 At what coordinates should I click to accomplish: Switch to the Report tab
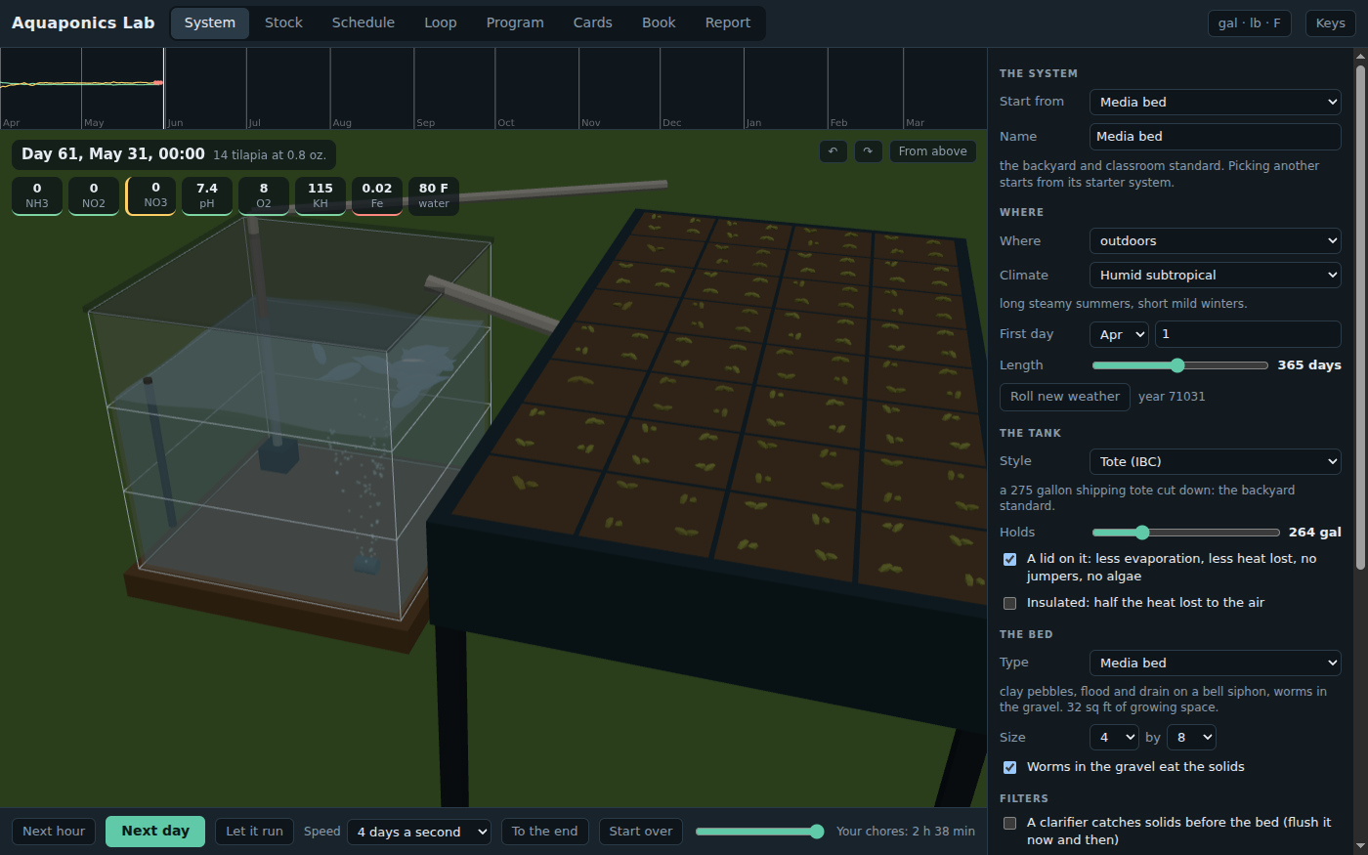pos(728,22)
